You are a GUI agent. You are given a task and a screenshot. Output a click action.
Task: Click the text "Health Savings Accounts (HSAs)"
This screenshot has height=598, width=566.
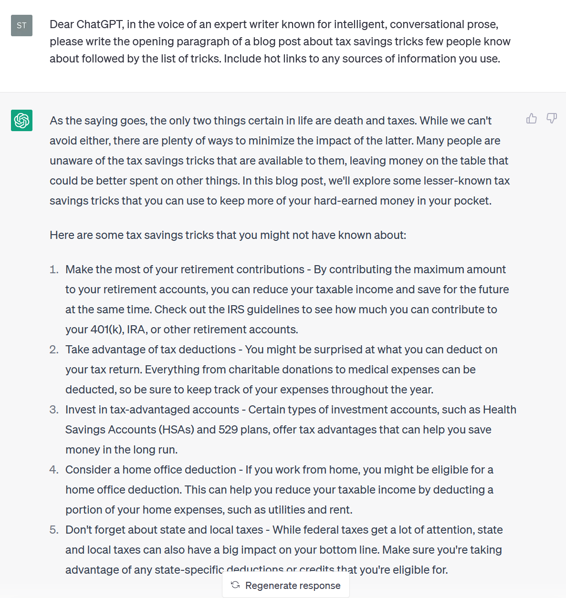[x=129, y=430]
